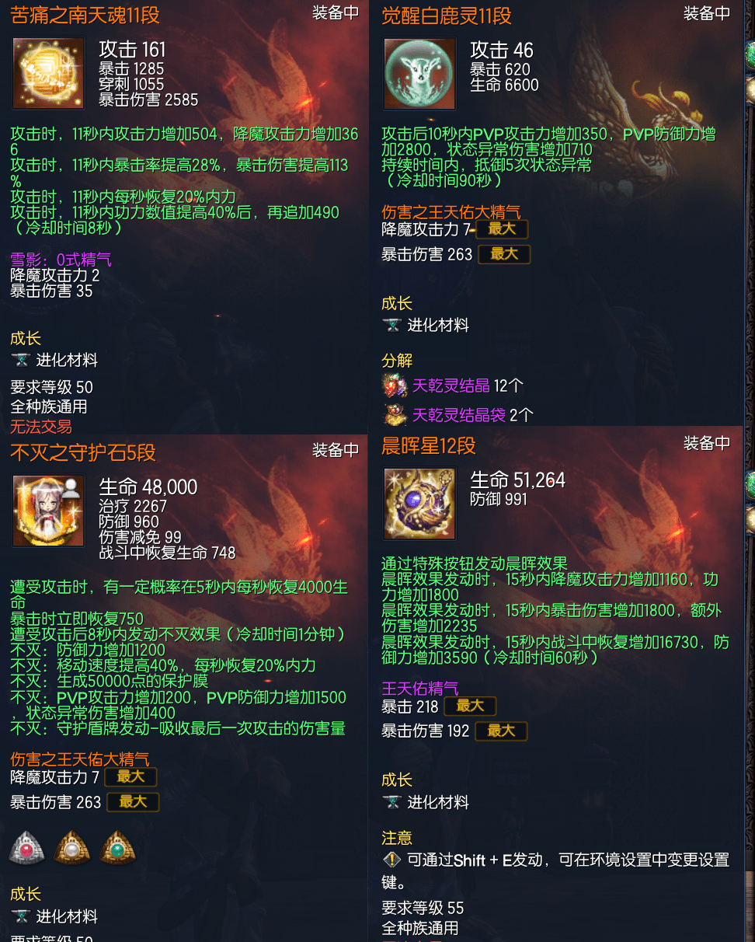755x942 pixels.
Task: Click the 天乾灵结晶 crystal icon
Action: (395, 386)
